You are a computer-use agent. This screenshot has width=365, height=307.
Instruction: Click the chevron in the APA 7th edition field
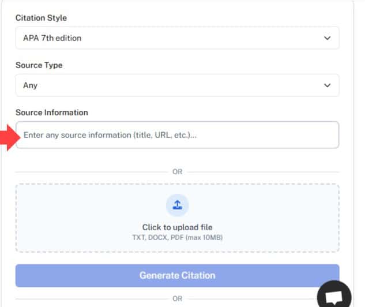coord(328,38)
